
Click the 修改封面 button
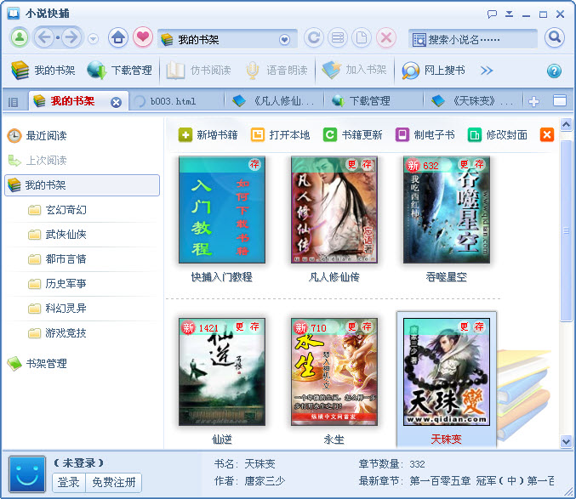tap(498, 135)
